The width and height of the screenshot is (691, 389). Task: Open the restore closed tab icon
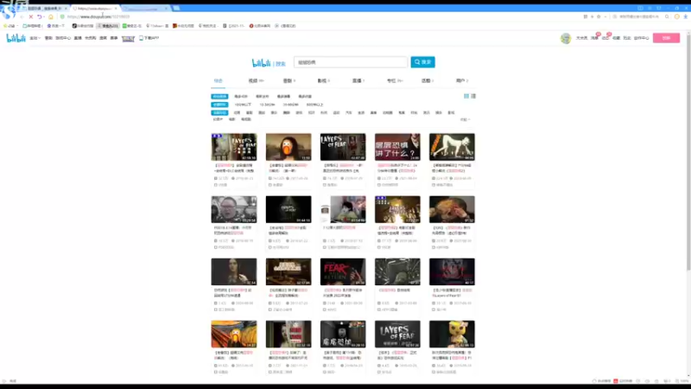39,16
